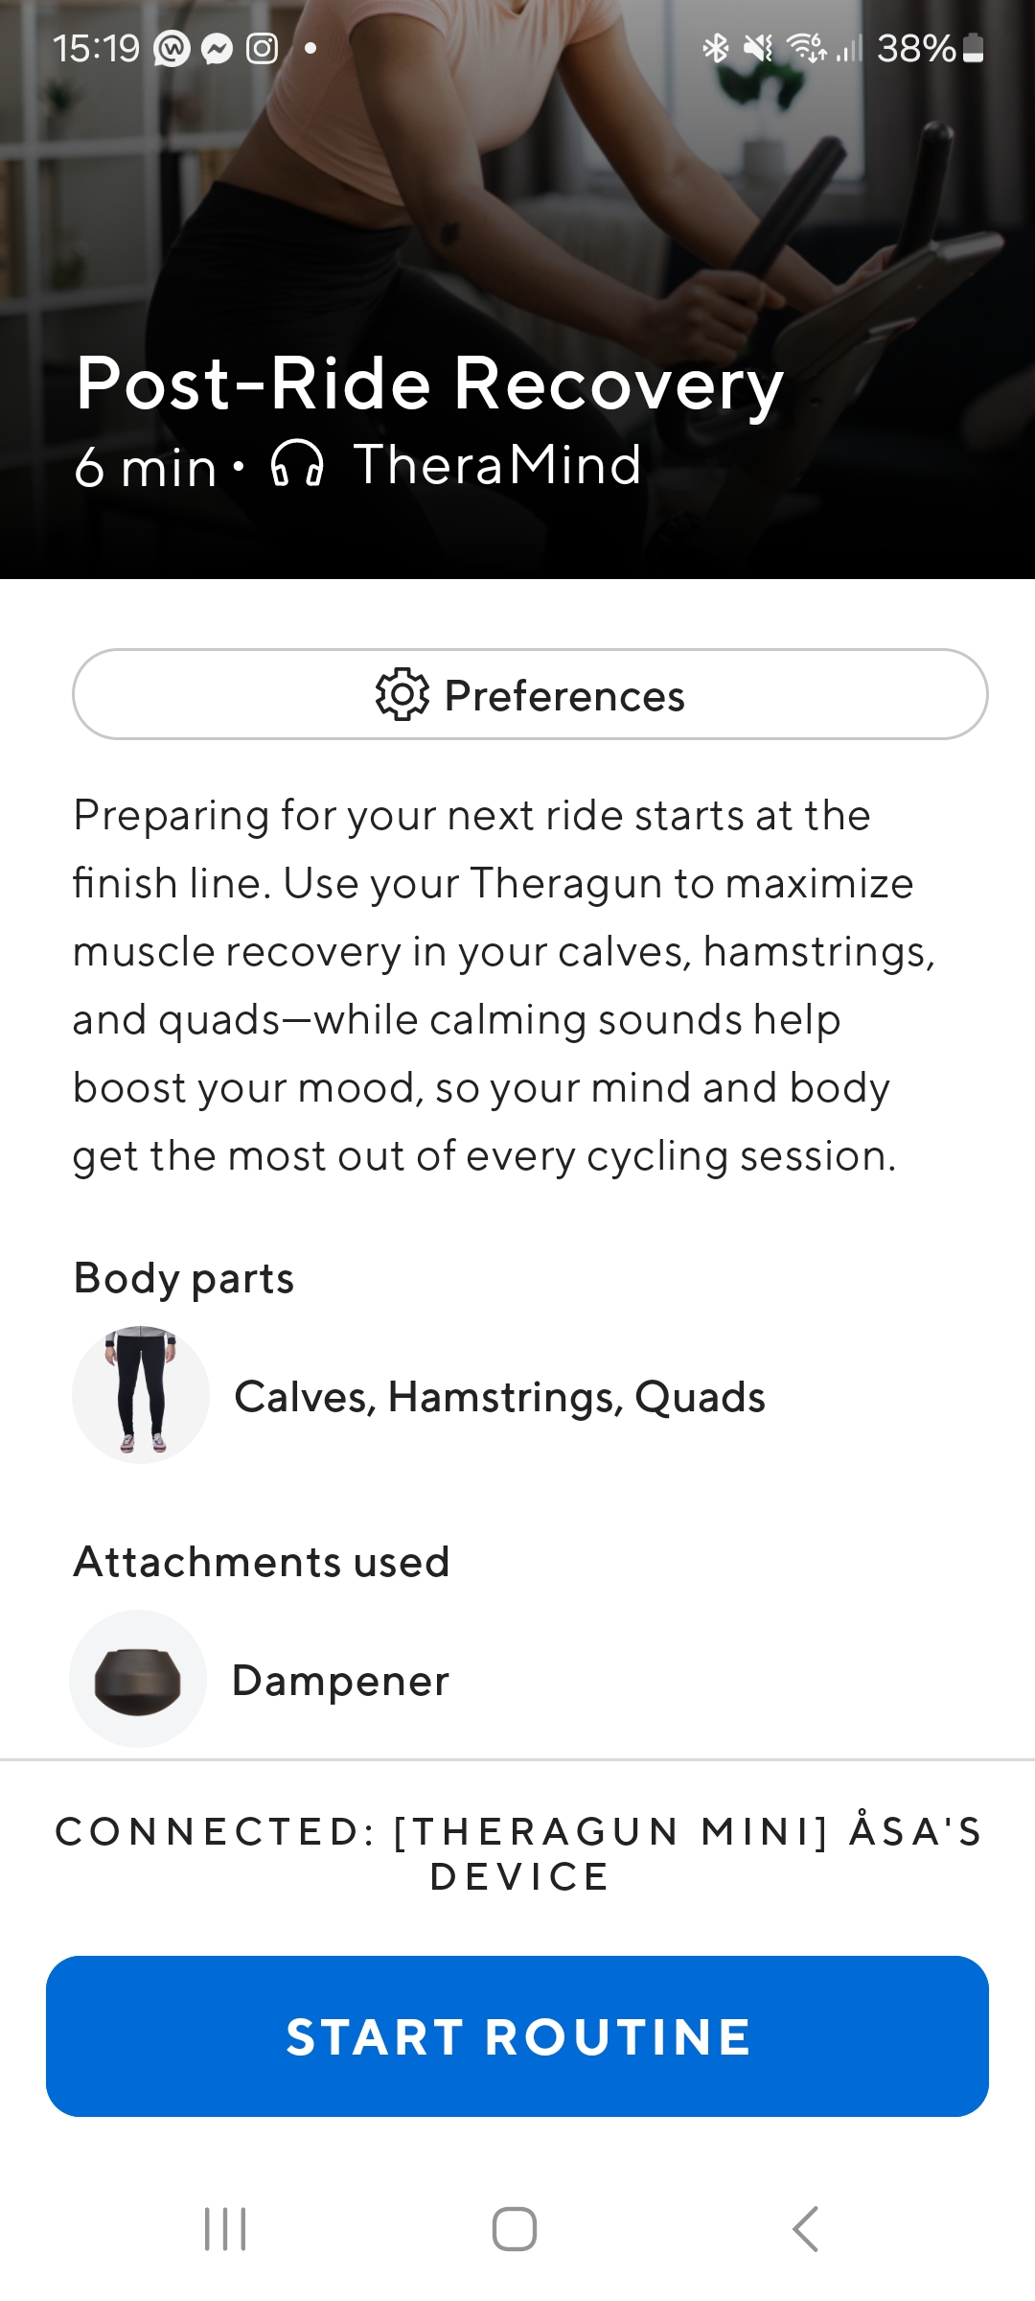The image size is (1035, 2301).
Task: Tap the Wi-Fi signal status icon
Action: pyautogui.click(x=805, y=48)
